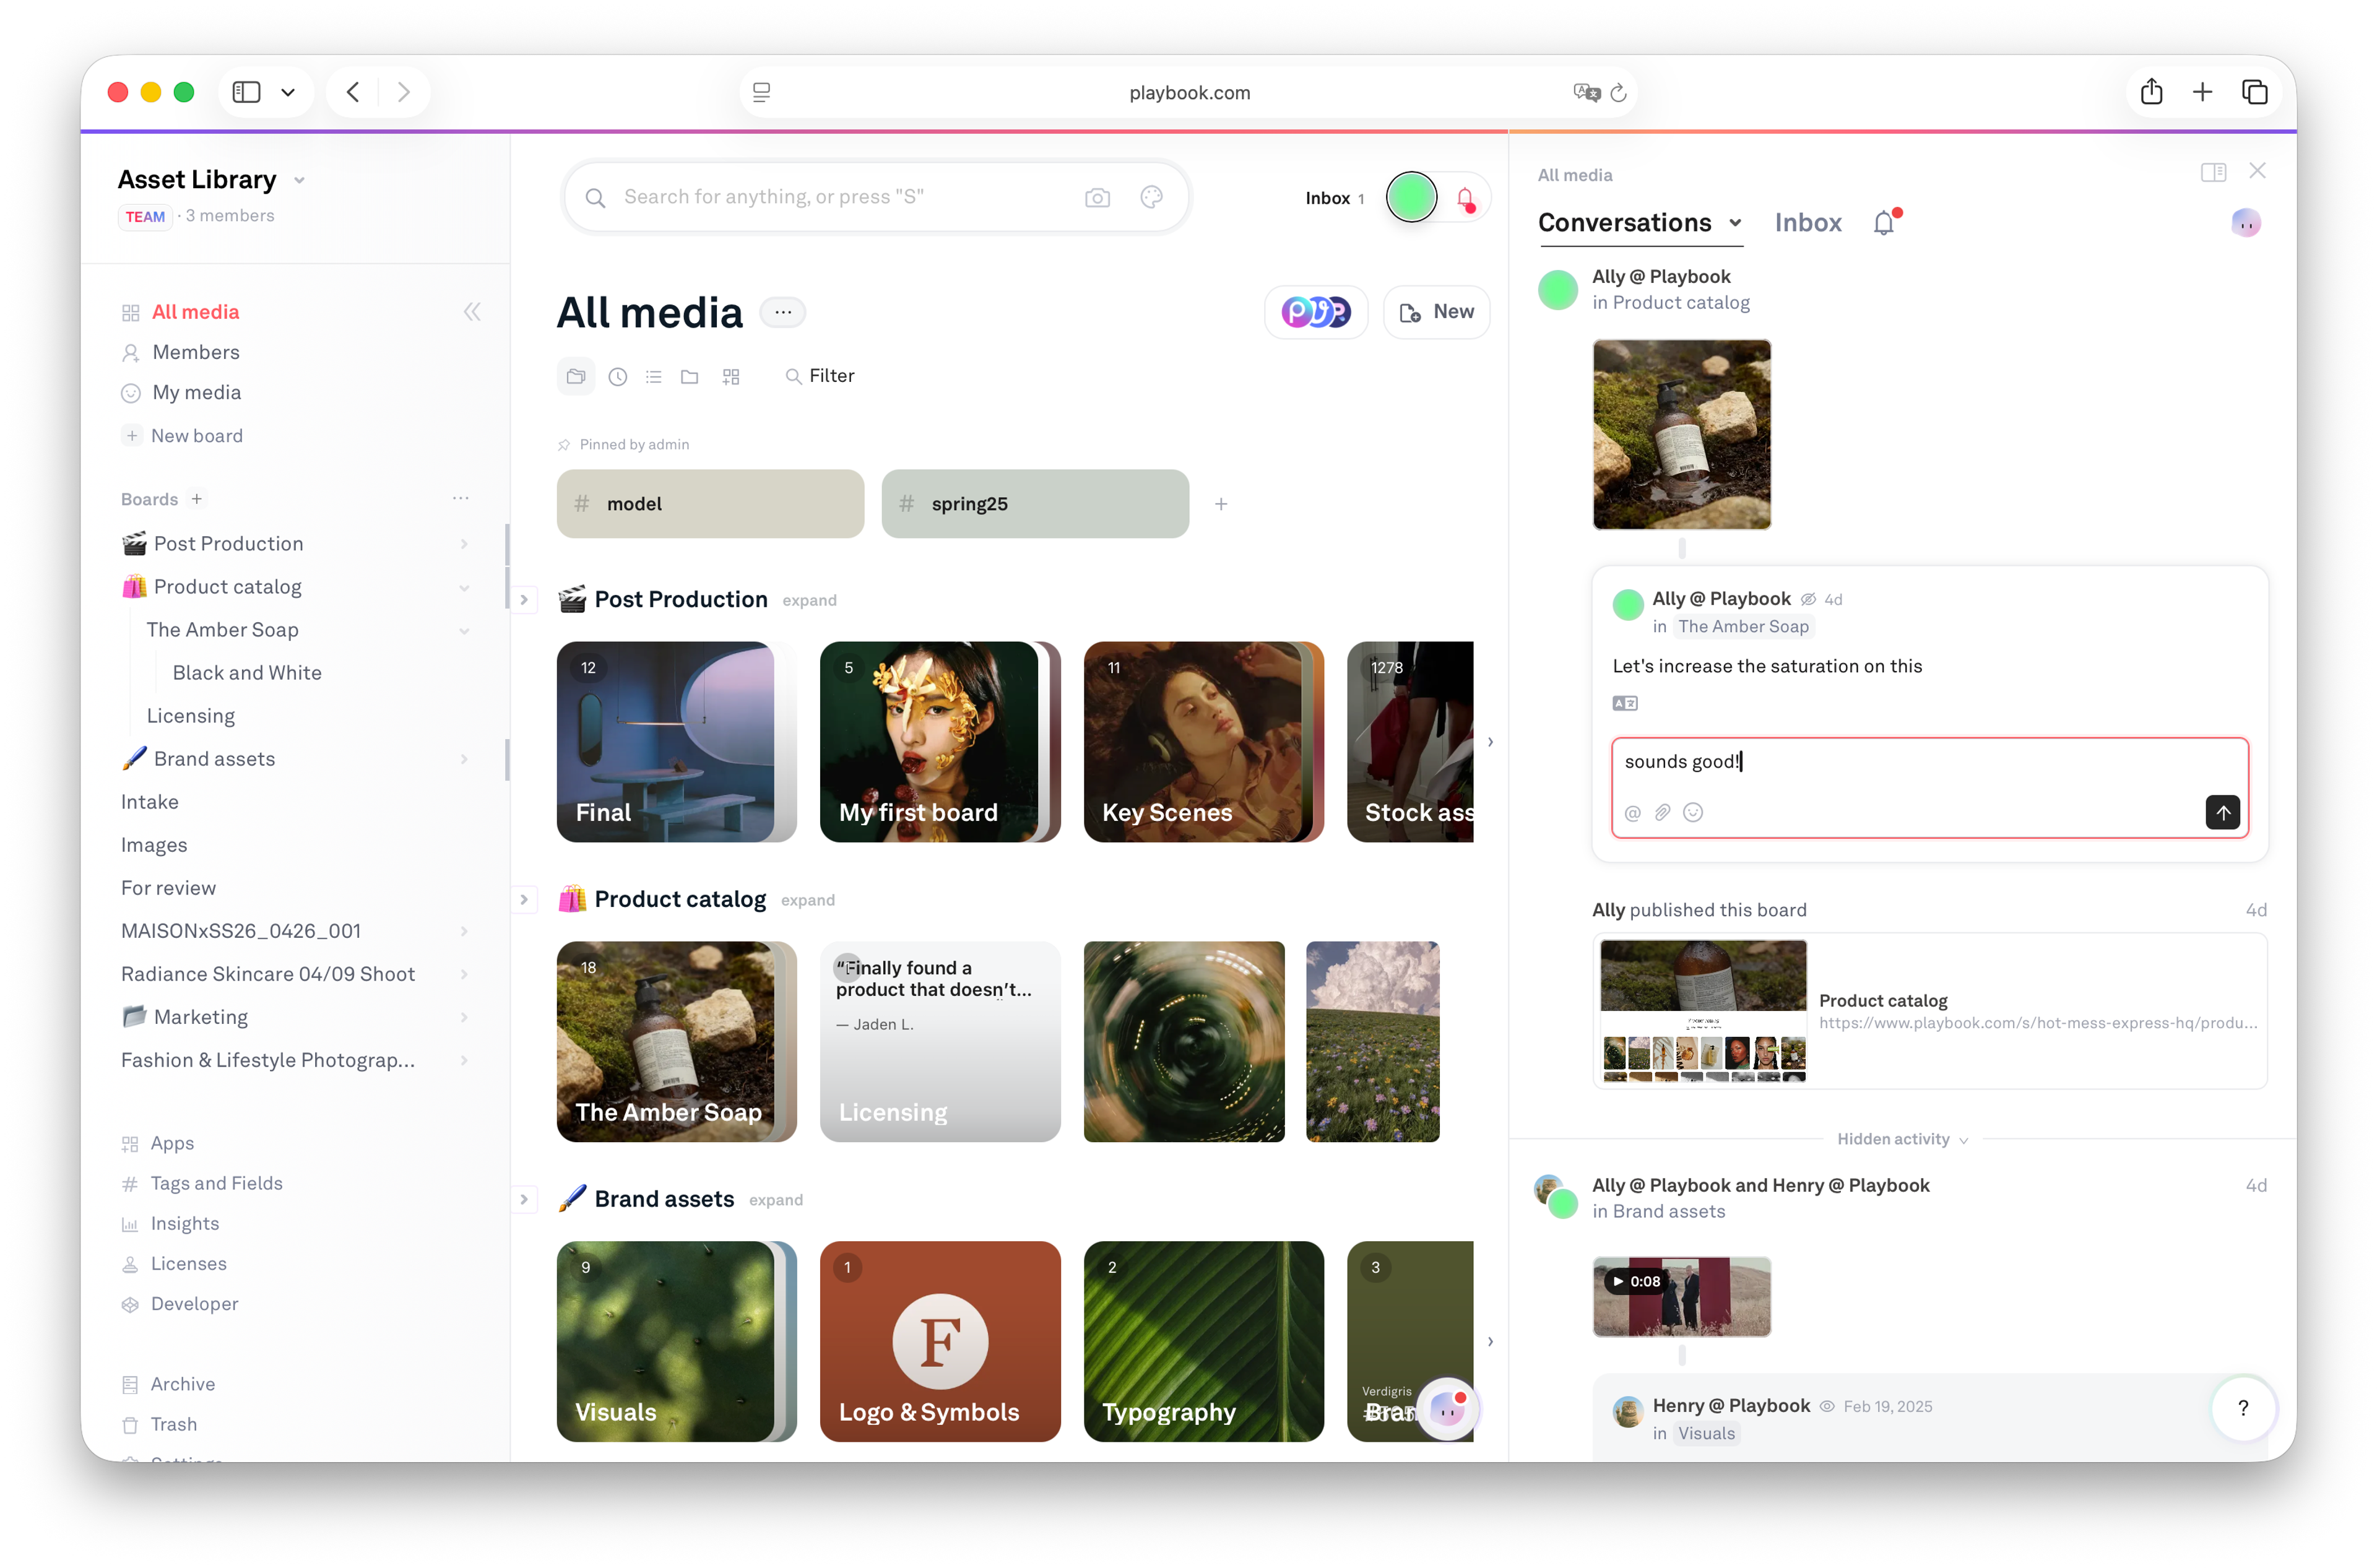Toggle the panel layout icon beside close
The image size is (2377, 1568).
[2213, 172]
